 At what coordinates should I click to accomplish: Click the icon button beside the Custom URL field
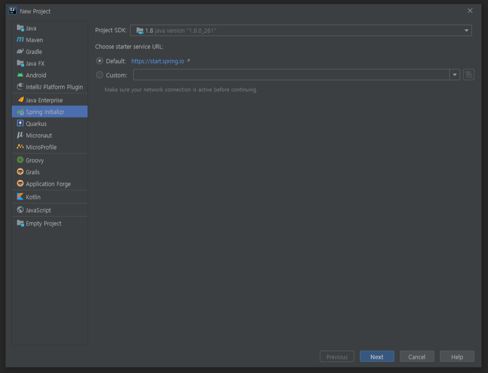(468, 75)
